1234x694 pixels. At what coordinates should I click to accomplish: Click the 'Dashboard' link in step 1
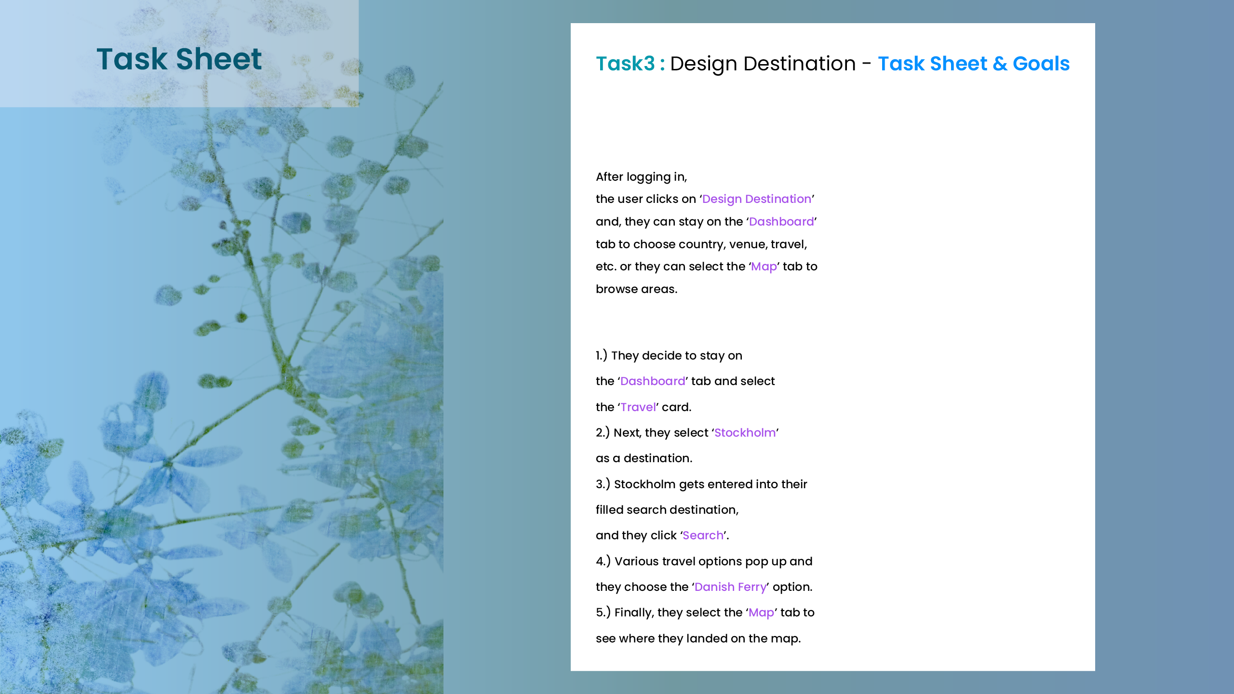[x=653, y=381]
